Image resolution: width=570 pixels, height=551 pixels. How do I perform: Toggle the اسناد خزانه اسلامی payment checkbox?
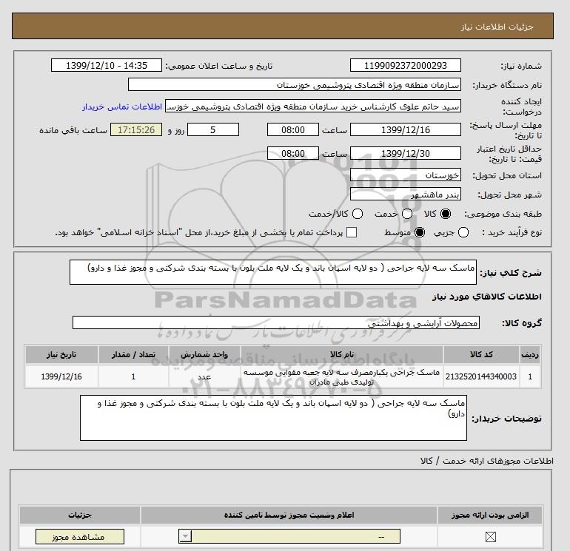352,232
